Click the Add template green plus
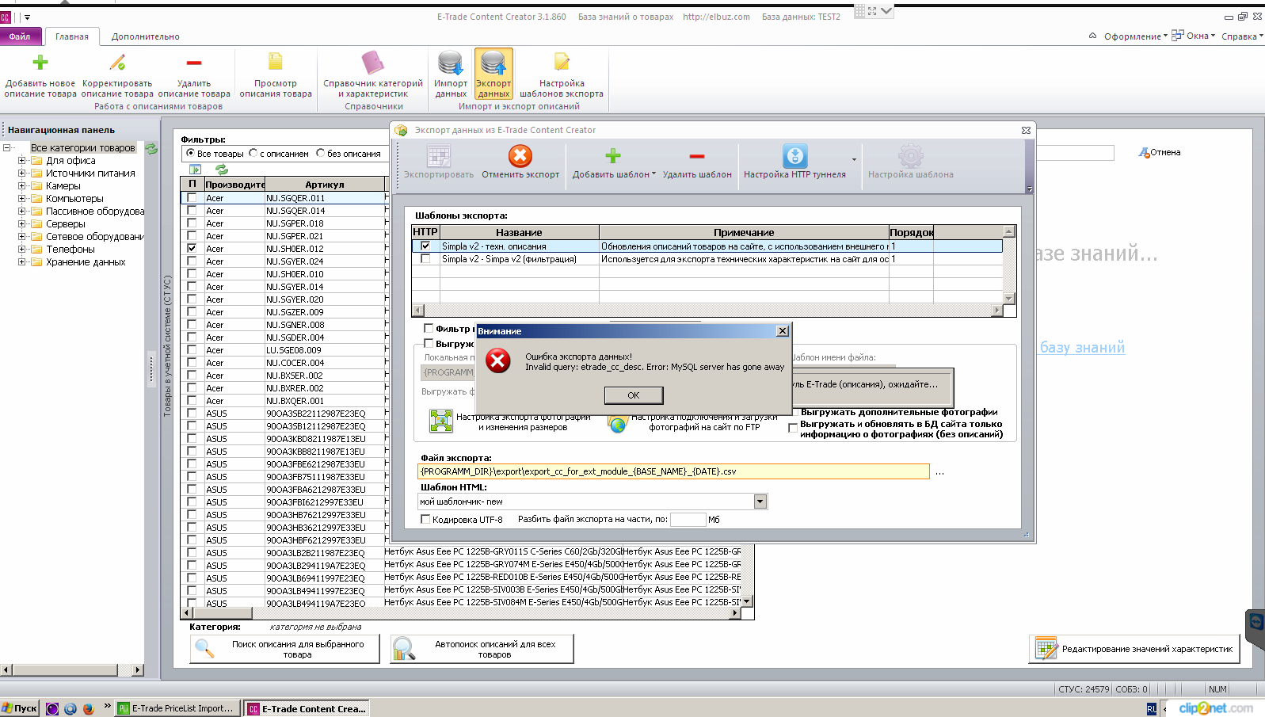The image size is (1265, 717). coord(613,156)
